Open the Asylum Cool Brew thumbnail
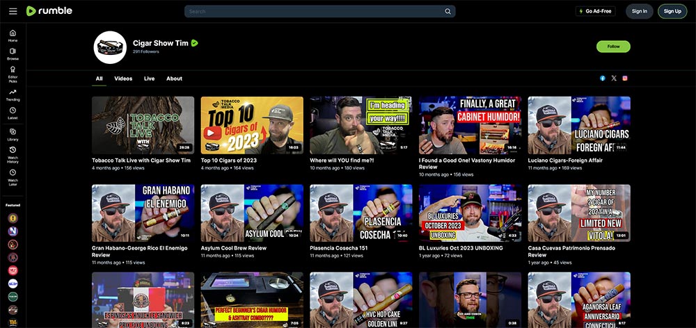This screenshot has height=328, width=696. point(252,213)
